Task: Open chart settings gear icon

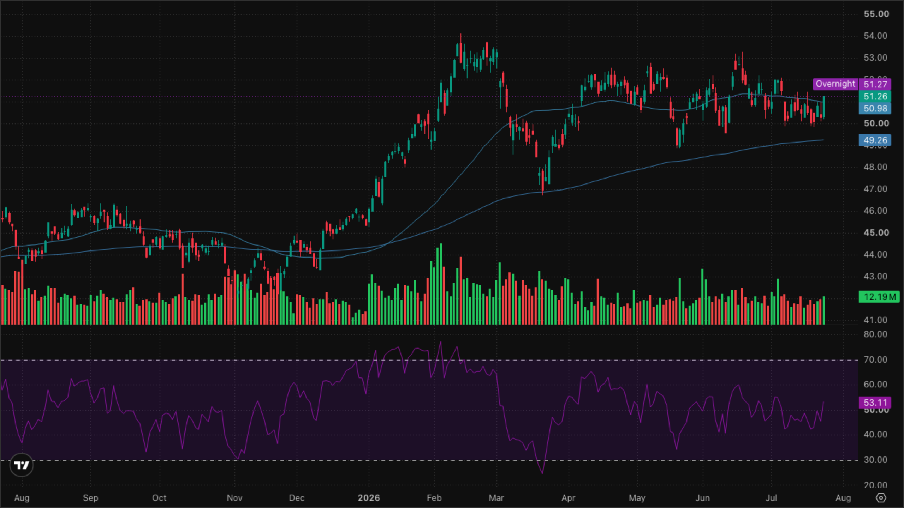Action: [x=881, y=498]
